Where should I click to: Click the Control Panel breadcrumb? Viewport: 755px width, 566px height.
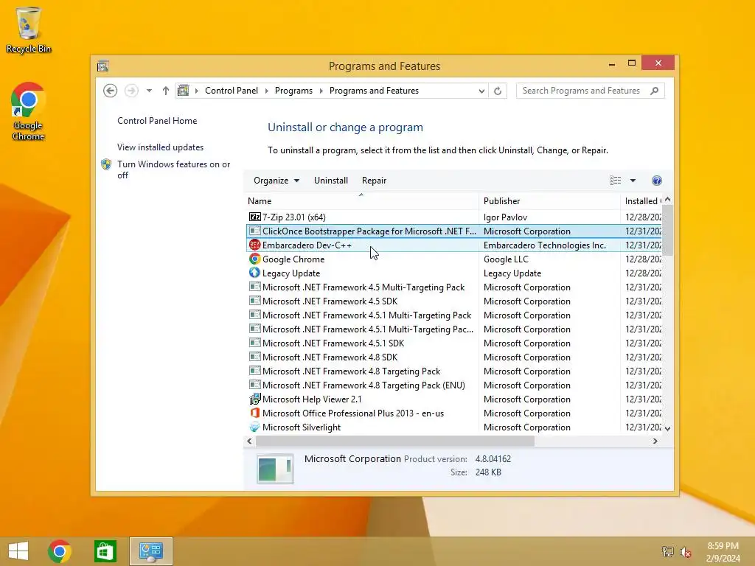click(231, 91)
